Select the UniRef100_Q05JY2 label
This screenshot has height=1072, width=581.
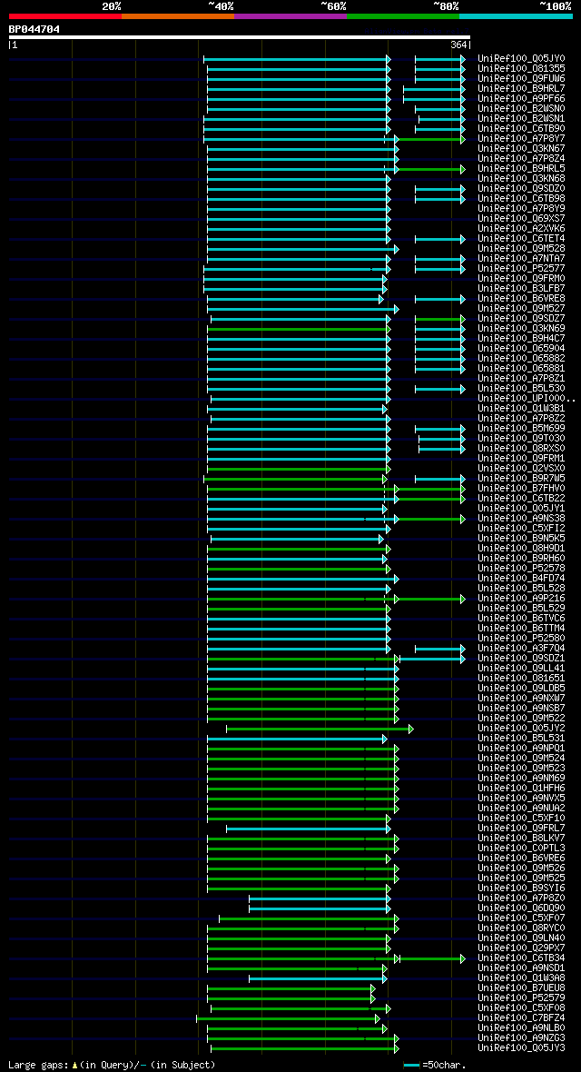[521, 728]
